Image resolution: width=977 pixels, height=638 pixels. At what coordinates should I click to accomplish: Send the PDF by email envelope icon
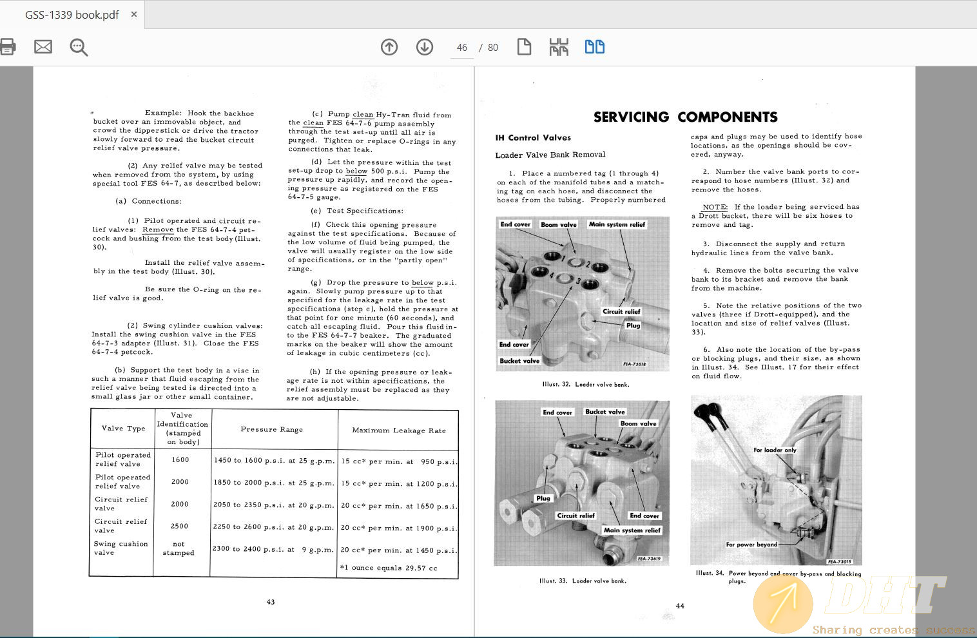coord(43,47)
